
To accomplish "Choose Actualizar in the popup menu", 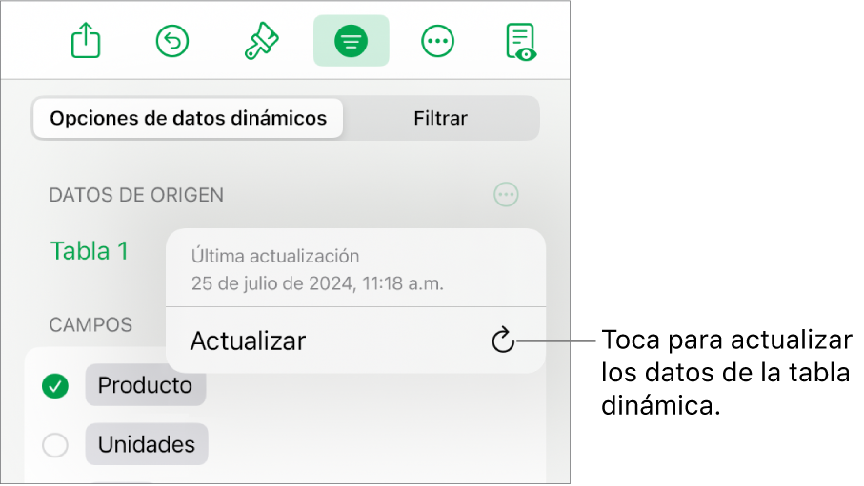I will [356, 340].
